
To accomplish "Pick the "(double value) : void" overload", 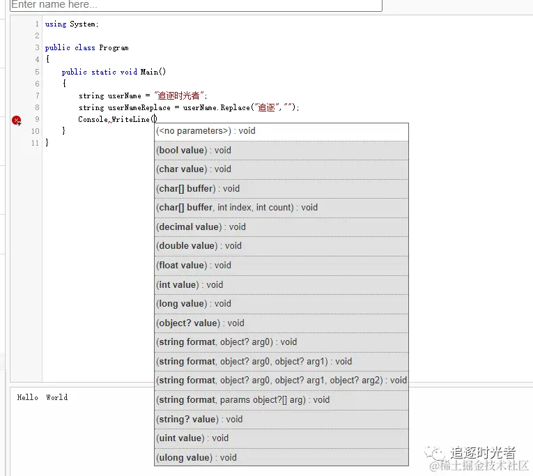I will click(x=281, y=246).
